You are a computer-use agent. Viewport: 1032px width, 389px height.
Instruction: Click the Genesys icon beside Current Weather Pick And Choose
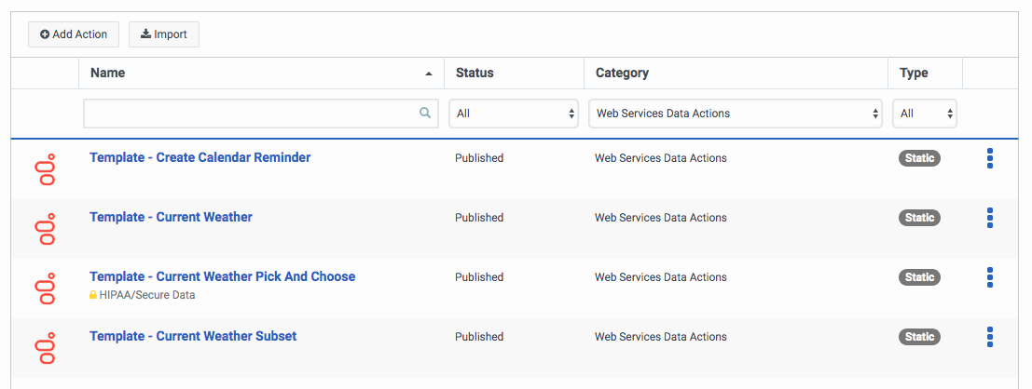[45, 288]
